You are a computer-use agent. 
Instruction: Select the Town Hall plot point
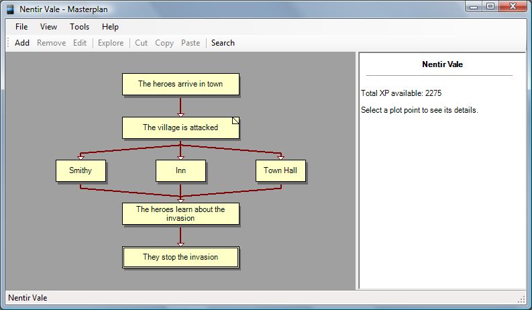click(x=280, y=170)
